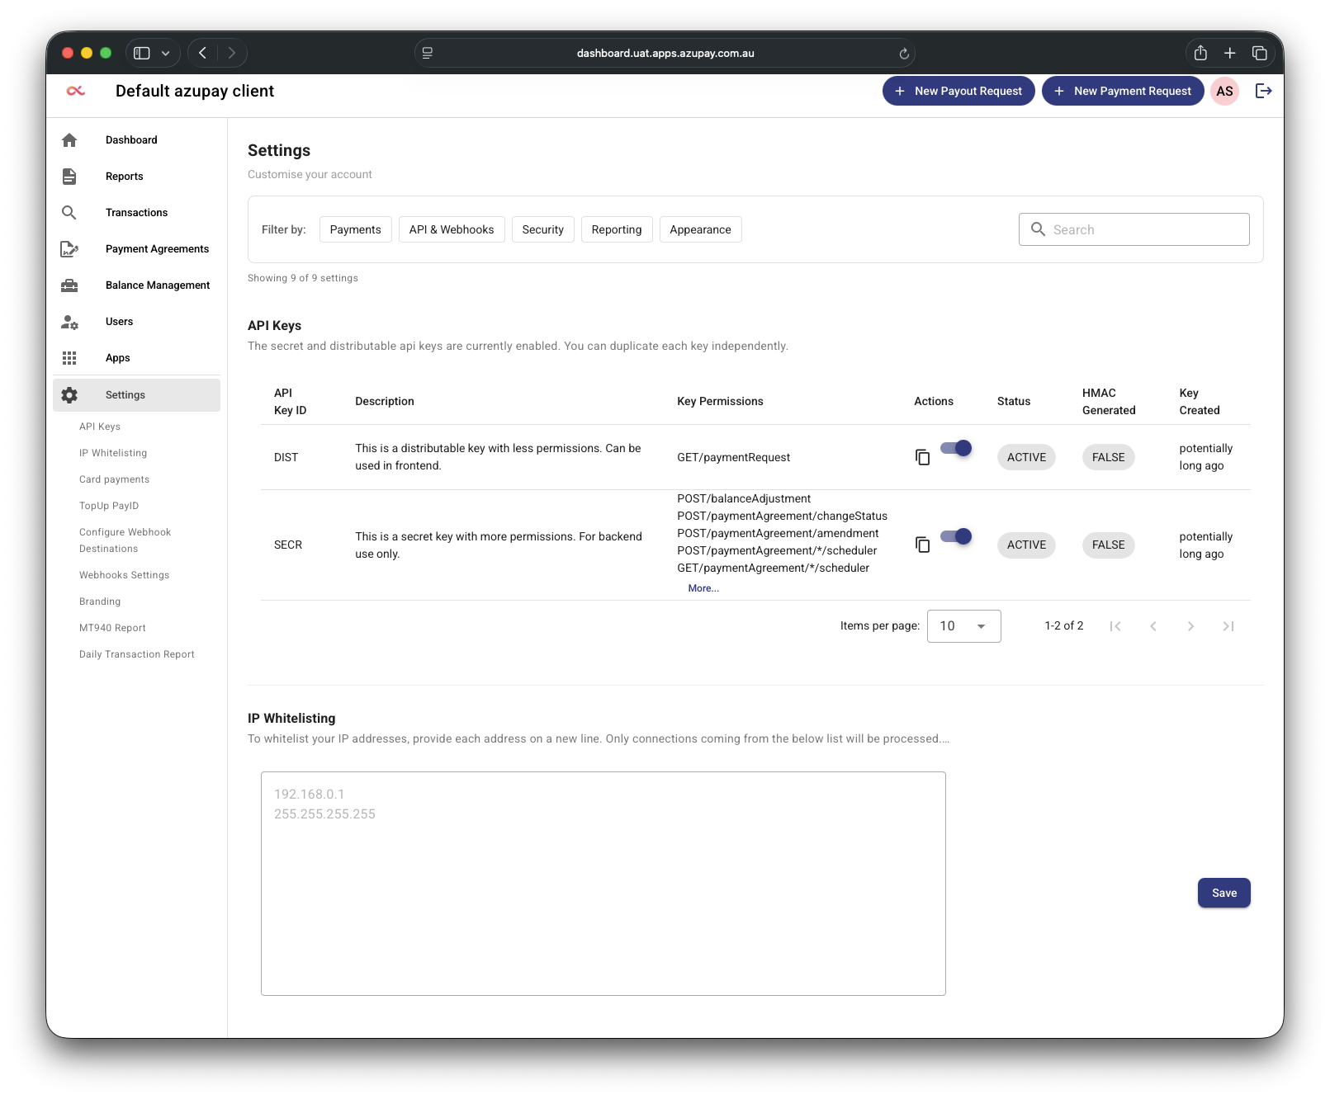Click the POST/balanceAdjustment permission text
This screenshot has width=1330, height=1099.
744,498
